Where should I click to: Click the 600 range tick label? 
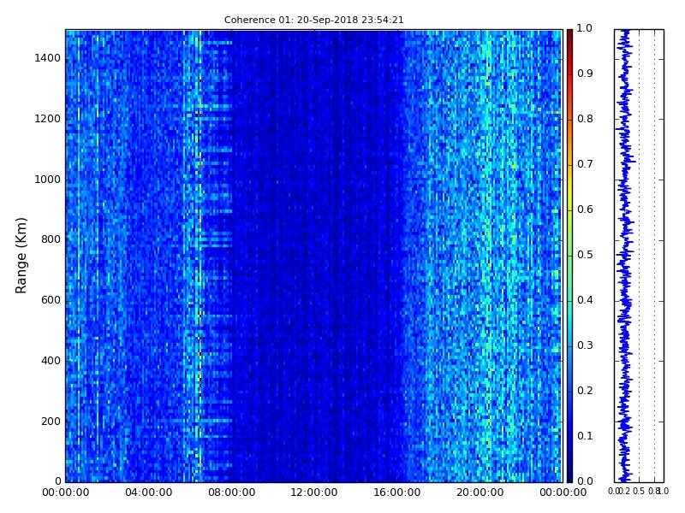coord(51,300)
